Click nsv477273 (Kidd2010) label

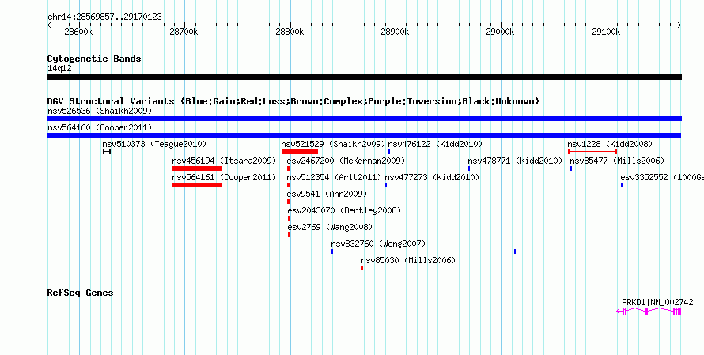(x=432, y=177)
